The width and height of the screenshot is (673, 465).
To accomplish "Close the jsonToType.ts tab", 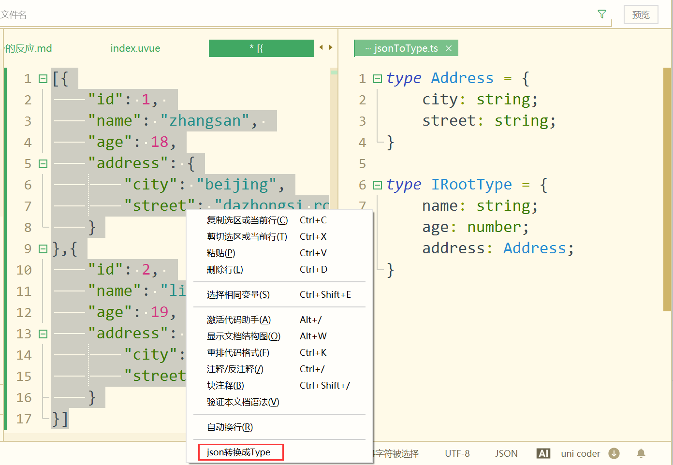I will pos(449,48).
